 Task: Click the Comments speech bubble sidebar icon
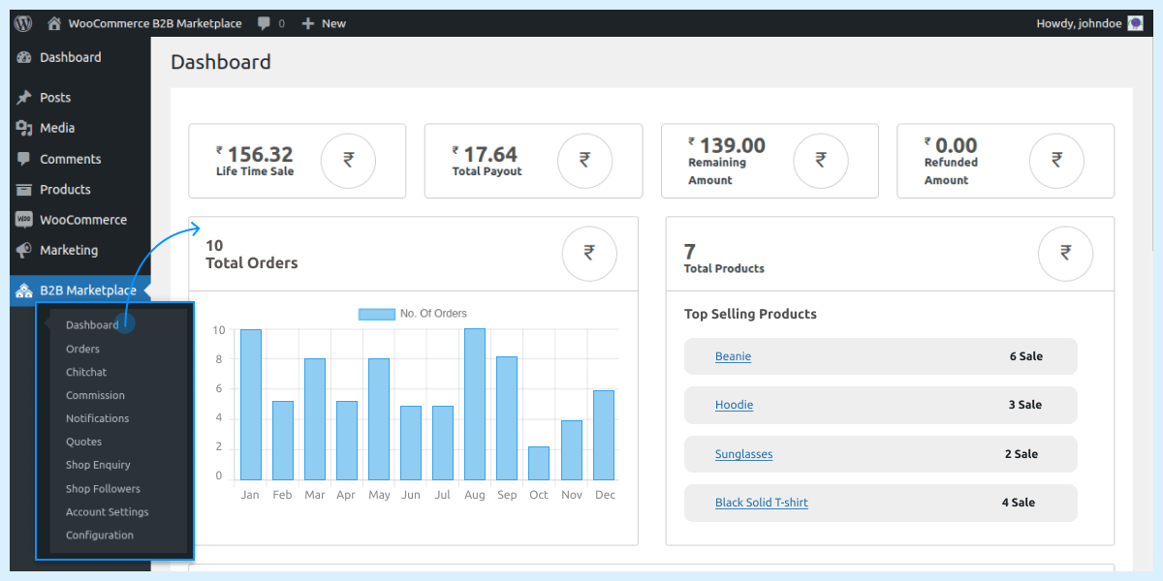[24, 159]
